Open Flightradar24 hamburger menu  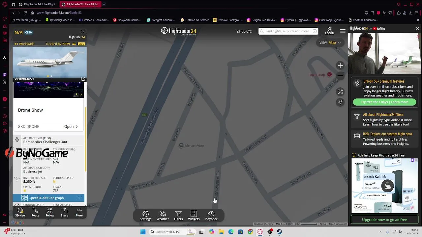343,31
